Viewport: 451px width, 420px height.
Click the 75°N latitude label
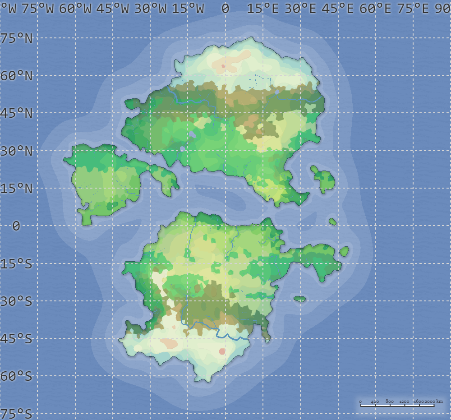pyautogui.click(x=16, y=38)
